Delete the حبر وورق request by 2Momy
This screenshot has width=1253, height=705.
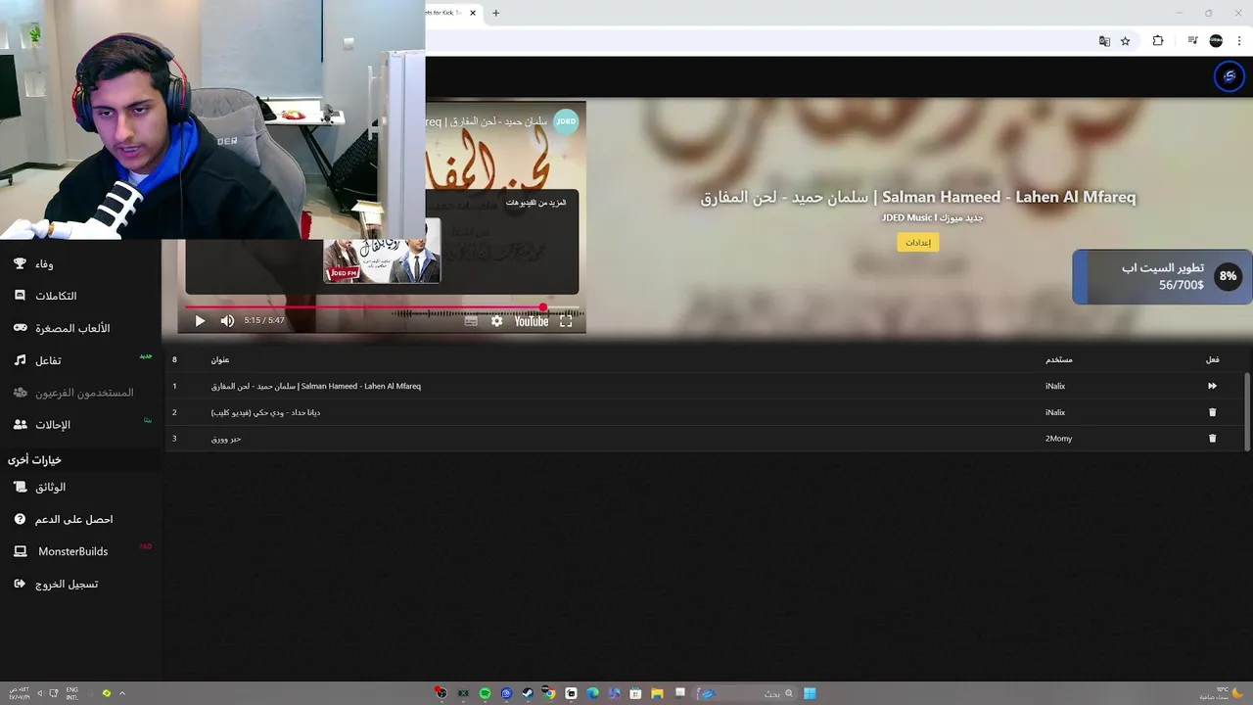click(1212, 439)
